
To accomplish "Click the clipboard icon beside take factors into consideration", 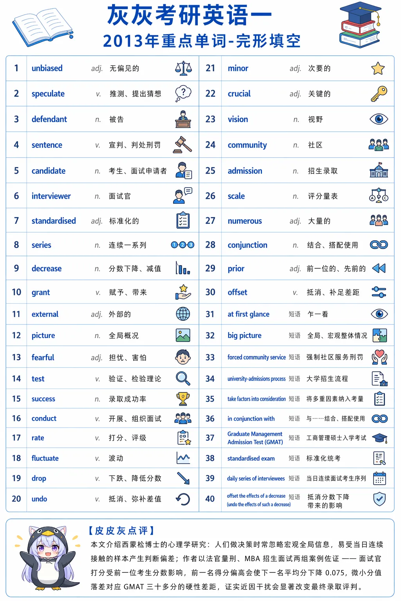I will click(379, 399).
